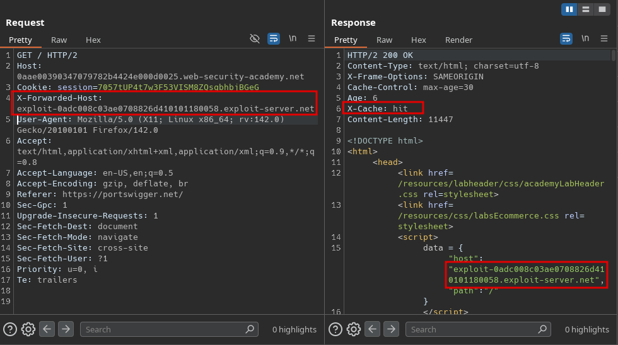This screenshot has height=345, width=618.
Task: Toggle word wrap in the Request panel
Action: point(273,38)
